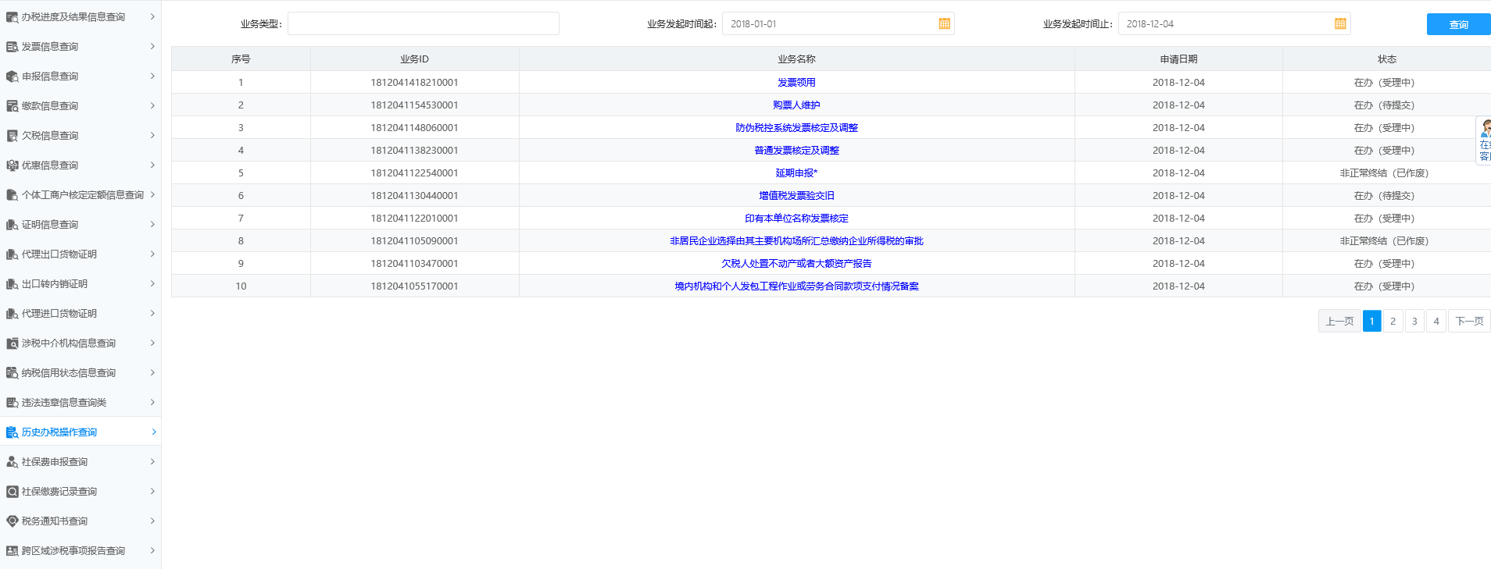Select 历史办税操作查询 menu item
Image resolution: width=1491 pixels, height=569 pixels.
click(59, 432)
